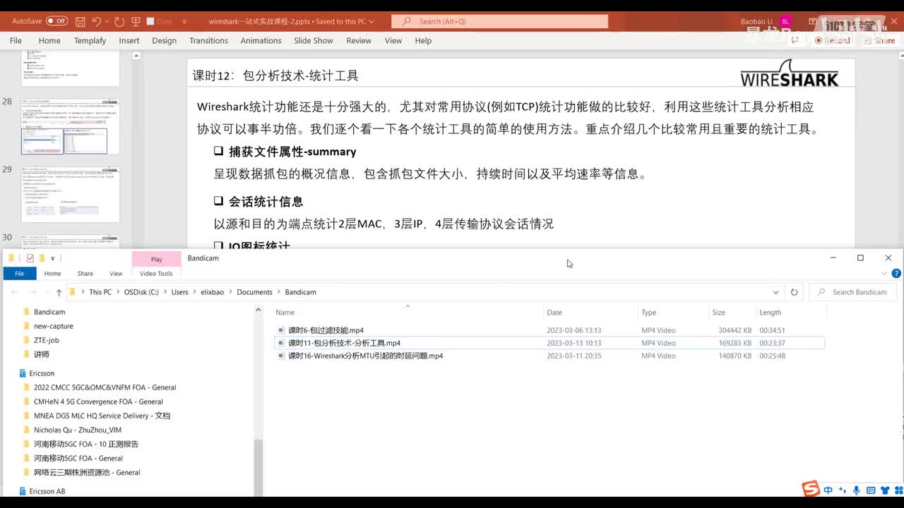Open the Undo history dropdown arrow
The image size is (904, 508).
[107, 21]
